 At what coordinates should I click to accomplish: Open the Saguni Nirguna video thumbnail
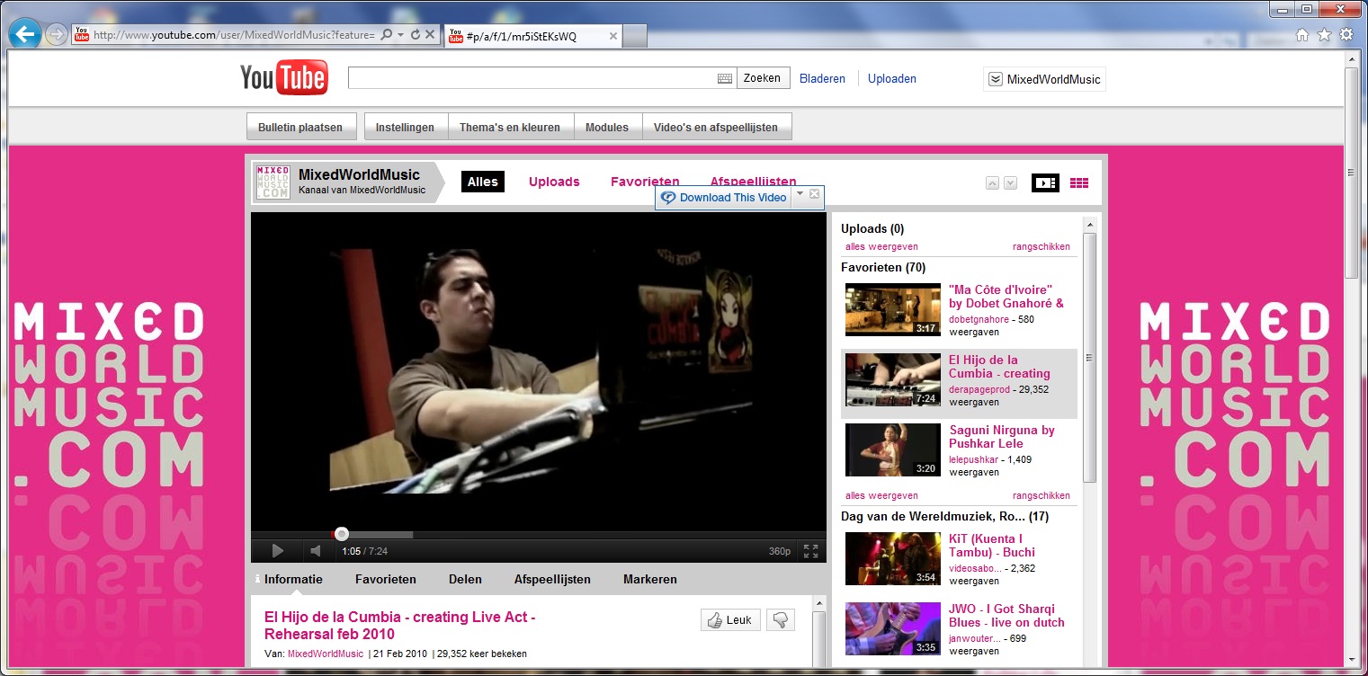[x=892, y=449]
